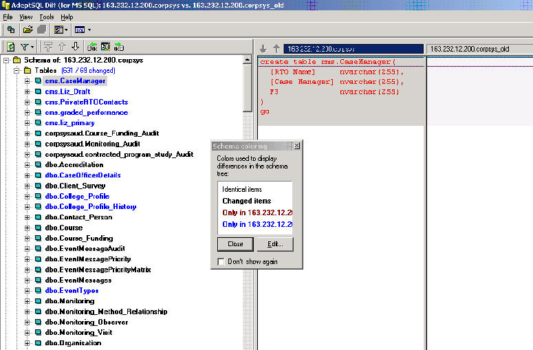
Task: Click the gray up arrow above the SQL pane
Action: click(x=276, y=49)
